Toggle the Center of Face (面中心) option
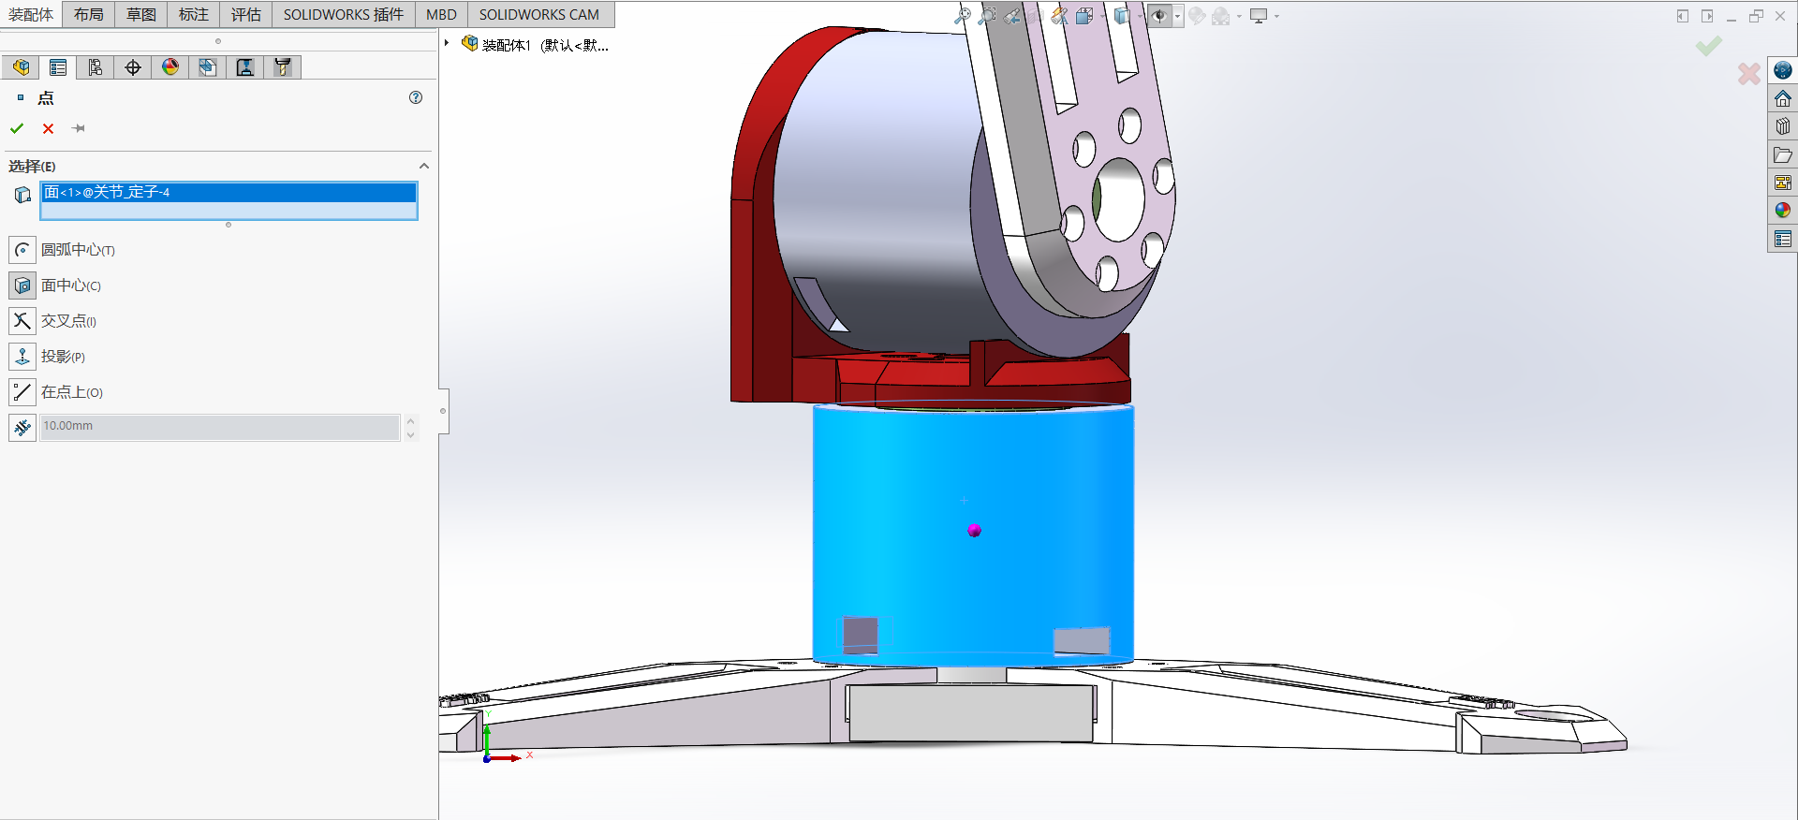This screenshot has width=1798, height=820. coord(22,286)
